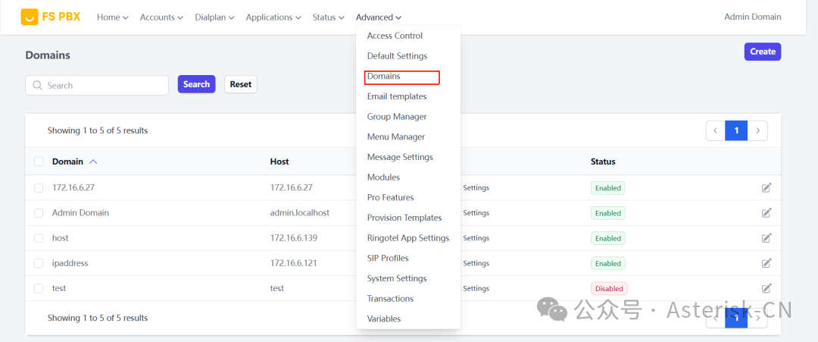Viewport: 818px width, 342px height.
Task: Go to previous page using top arrow
Action: tap(716, 130)
